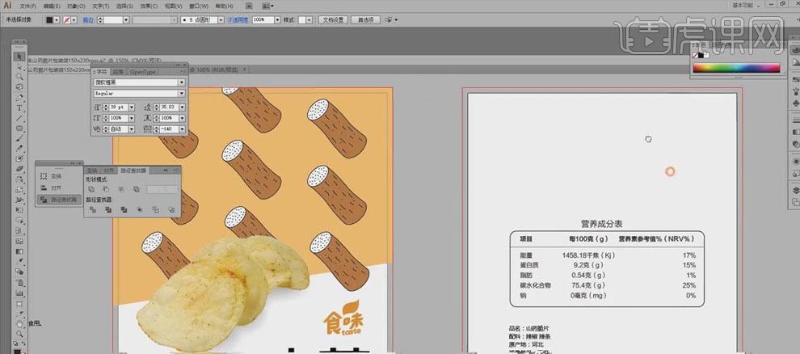Select the Pen tool

point(19,98)
